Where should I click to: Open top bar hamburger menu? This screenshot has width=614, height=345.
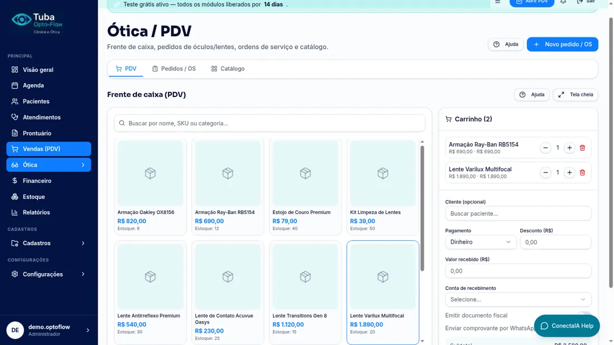(498, 2)
